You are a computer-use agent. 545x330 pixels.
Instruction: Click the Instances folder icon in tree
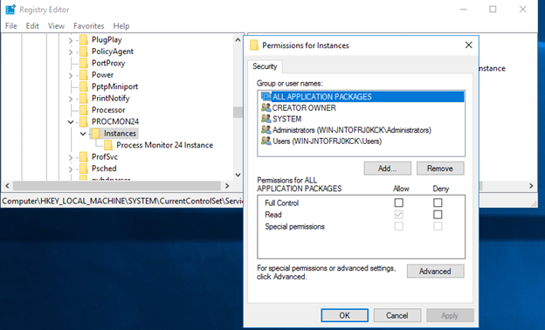(x=96, y=134)
